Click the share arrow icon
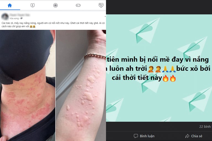Viewport: 212px width, 141px height. point(187,136)
